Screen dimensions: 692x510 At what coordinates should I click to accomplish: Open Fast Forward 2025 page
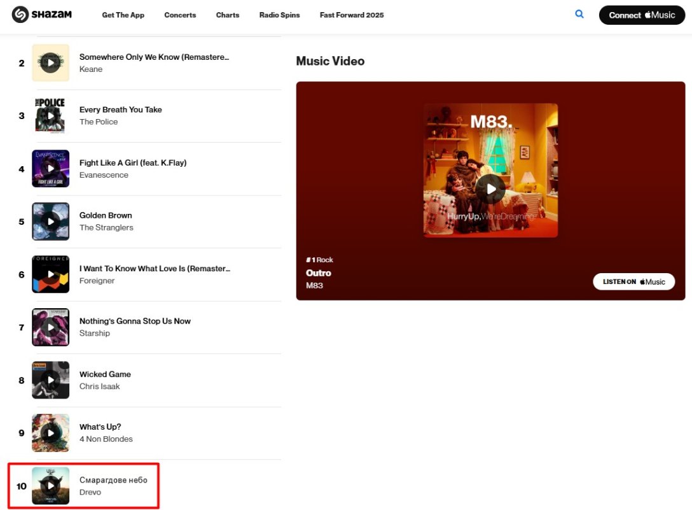352,15
